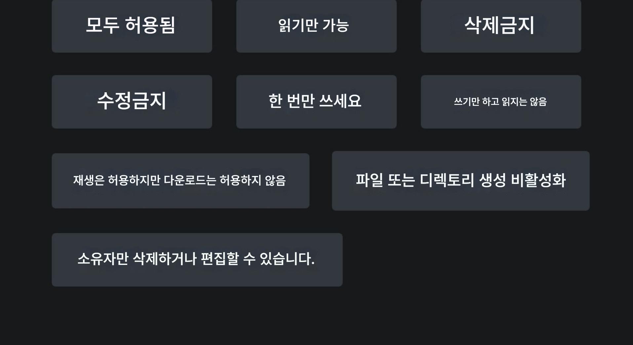633x345 pixels.
Task: Select playback allowed, download denied option
Action: [x=180, y=181]
